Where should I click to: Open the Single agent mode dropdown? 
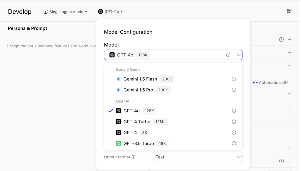point(65,12)
